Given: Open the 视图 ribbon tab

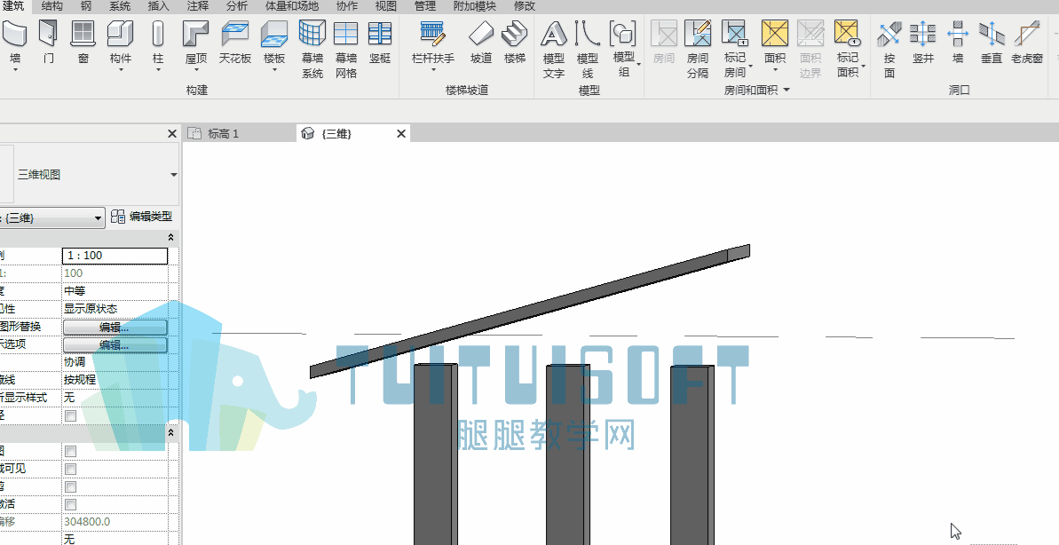Looking at the screenshot, I should (x=386, y=6).
